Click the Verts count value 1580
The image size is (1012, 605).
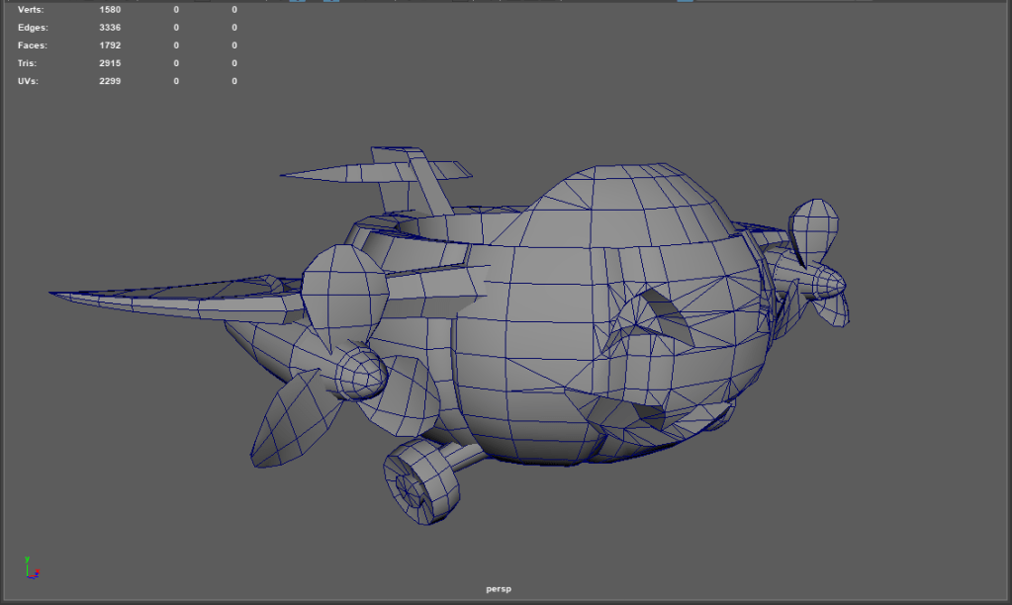(x=110, y=10)
